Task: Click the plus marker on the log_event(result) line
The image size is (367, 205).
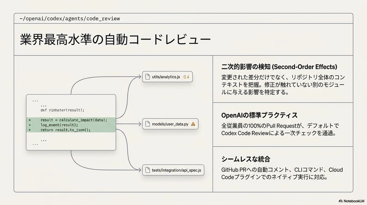Action: pyautogui.click(x=30, y=125)
